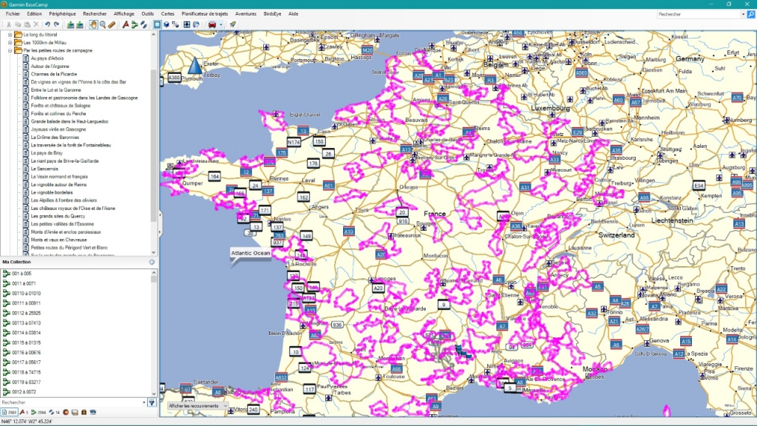Toggle the waypoints filter showing 5

(24, 412)
